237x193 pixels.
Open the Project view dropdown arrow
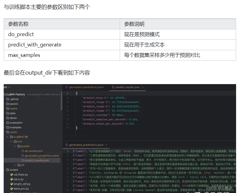point(9,87)
